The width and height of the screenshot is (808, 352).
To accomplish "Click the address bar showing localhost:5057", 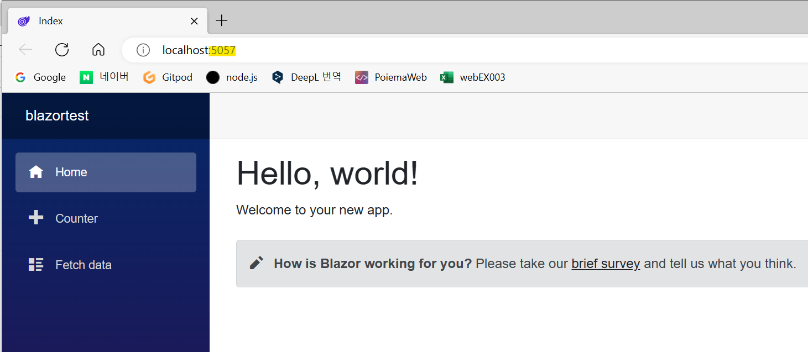I will click(x=465, y=50).
